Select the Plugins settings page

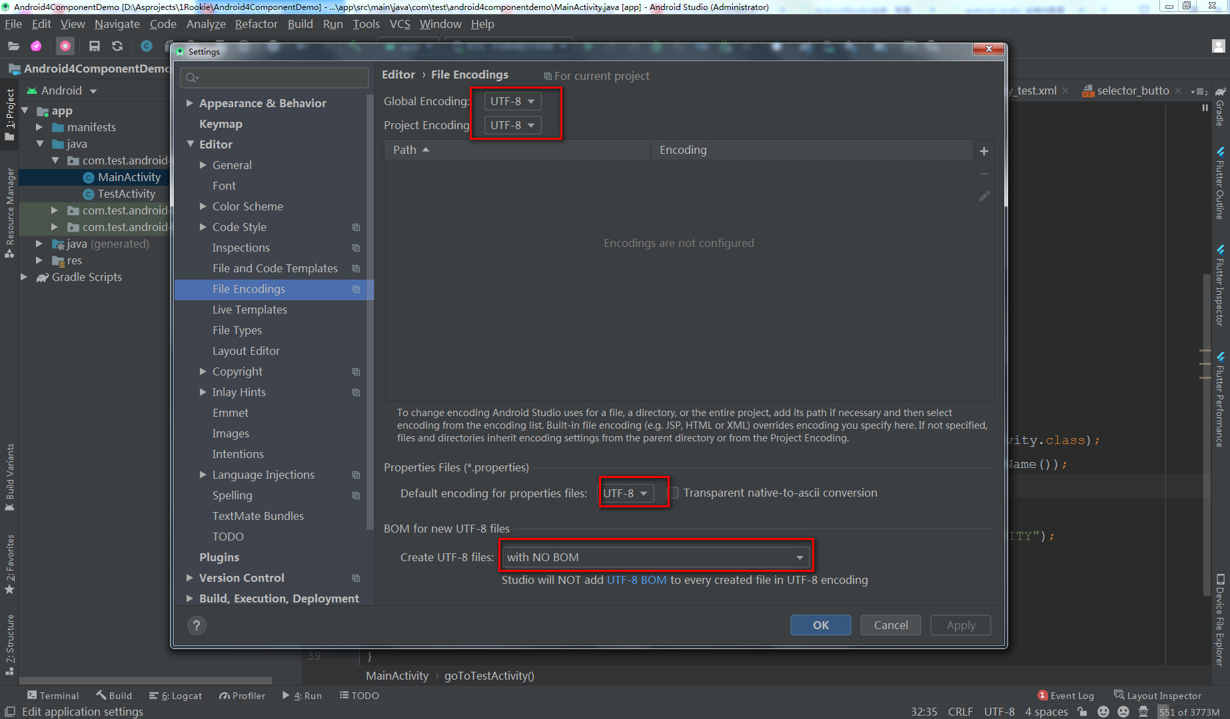[219, 557]
